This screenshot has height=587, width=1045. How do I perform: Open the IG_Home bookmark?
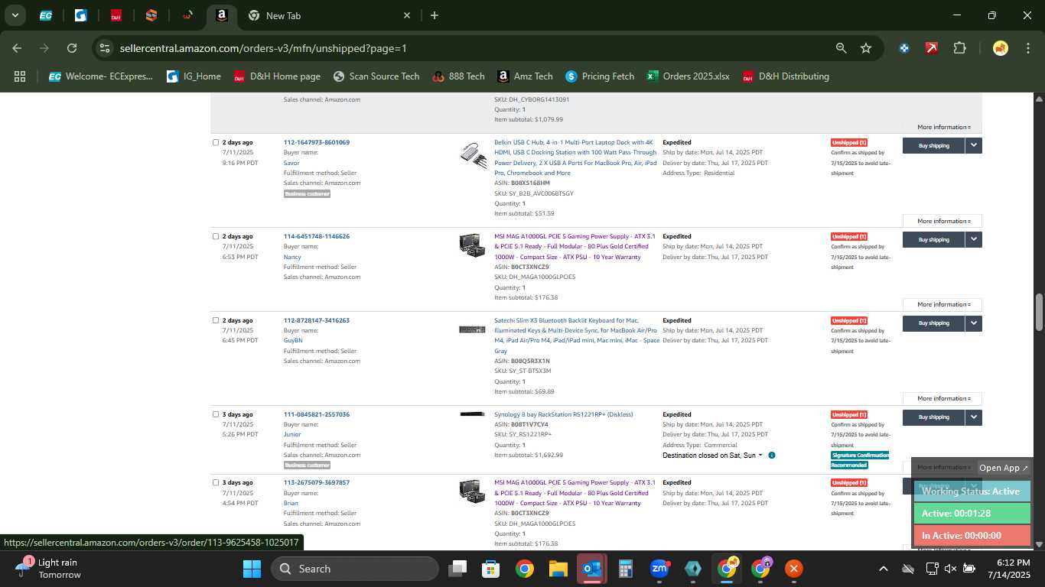click(194, 76)
